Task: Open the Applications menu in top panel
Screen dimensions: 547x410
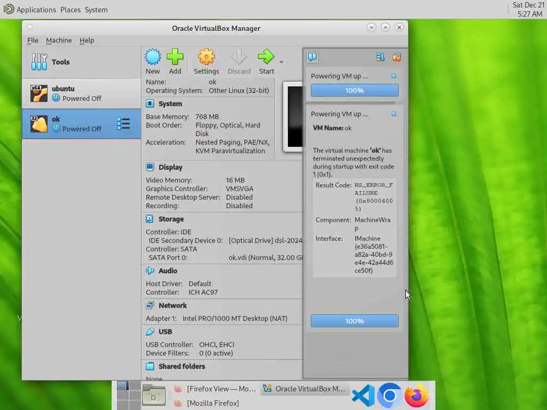Action: coord(36,10)
